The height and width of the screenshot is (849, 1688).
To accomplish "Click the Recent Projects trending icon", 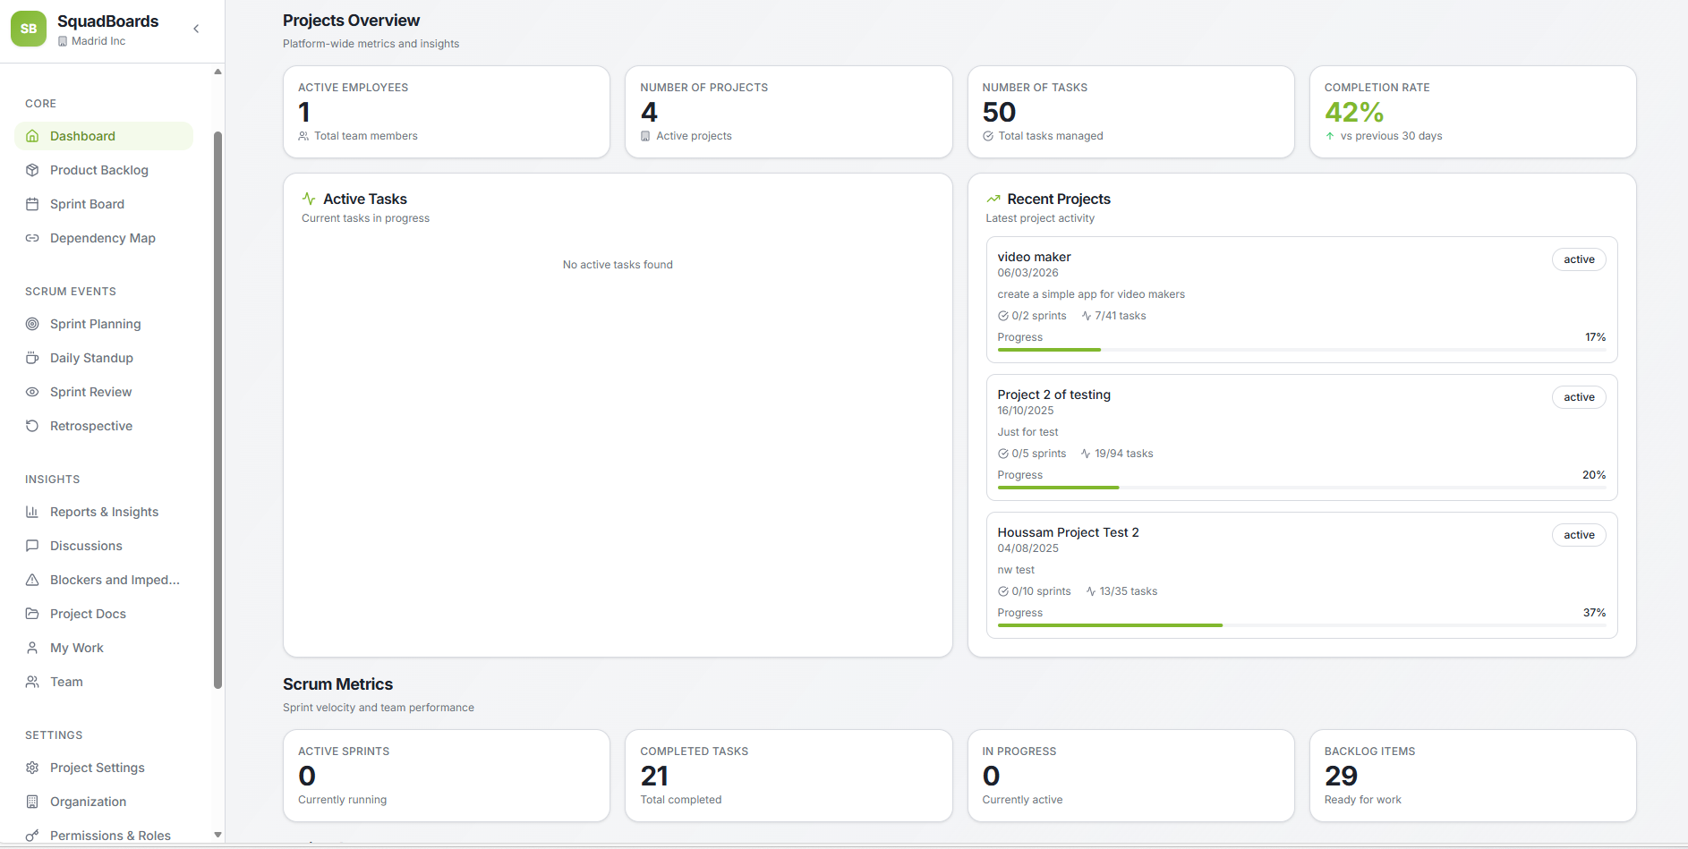I will click(993, 199).
